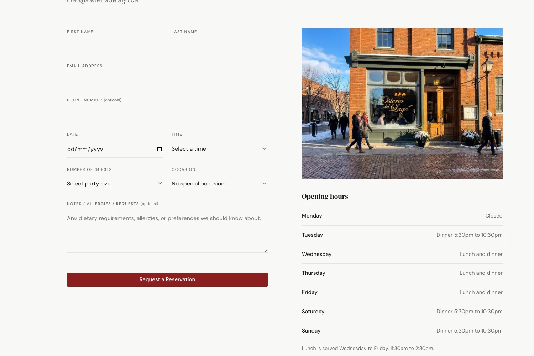Click the LAST NAME label

coord(184,32)
